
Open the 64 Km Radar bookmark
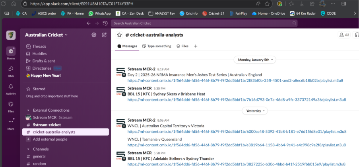303,14
